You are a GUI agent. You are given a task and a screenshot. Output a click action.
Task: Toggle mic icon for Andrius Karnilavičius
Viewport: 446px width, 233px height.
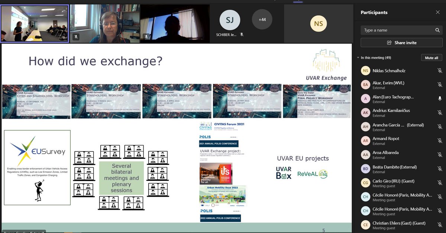[x=440, y=113]
